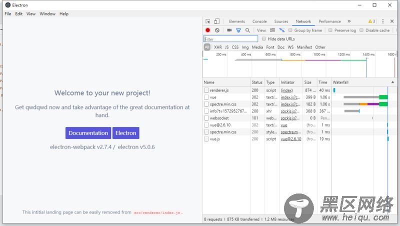This screenshot has width=400, height=226.
Task: Filter requests by XHR
Action: [218, 47]
